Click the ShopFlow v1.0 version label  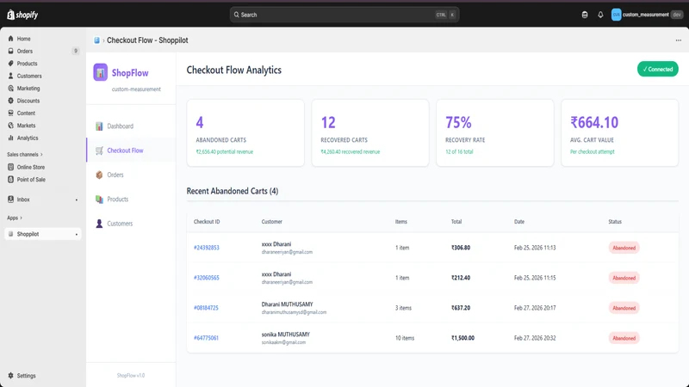point(131,376)
